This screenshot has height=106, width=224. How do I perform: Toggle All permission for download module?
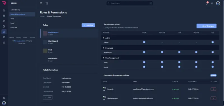213,52
